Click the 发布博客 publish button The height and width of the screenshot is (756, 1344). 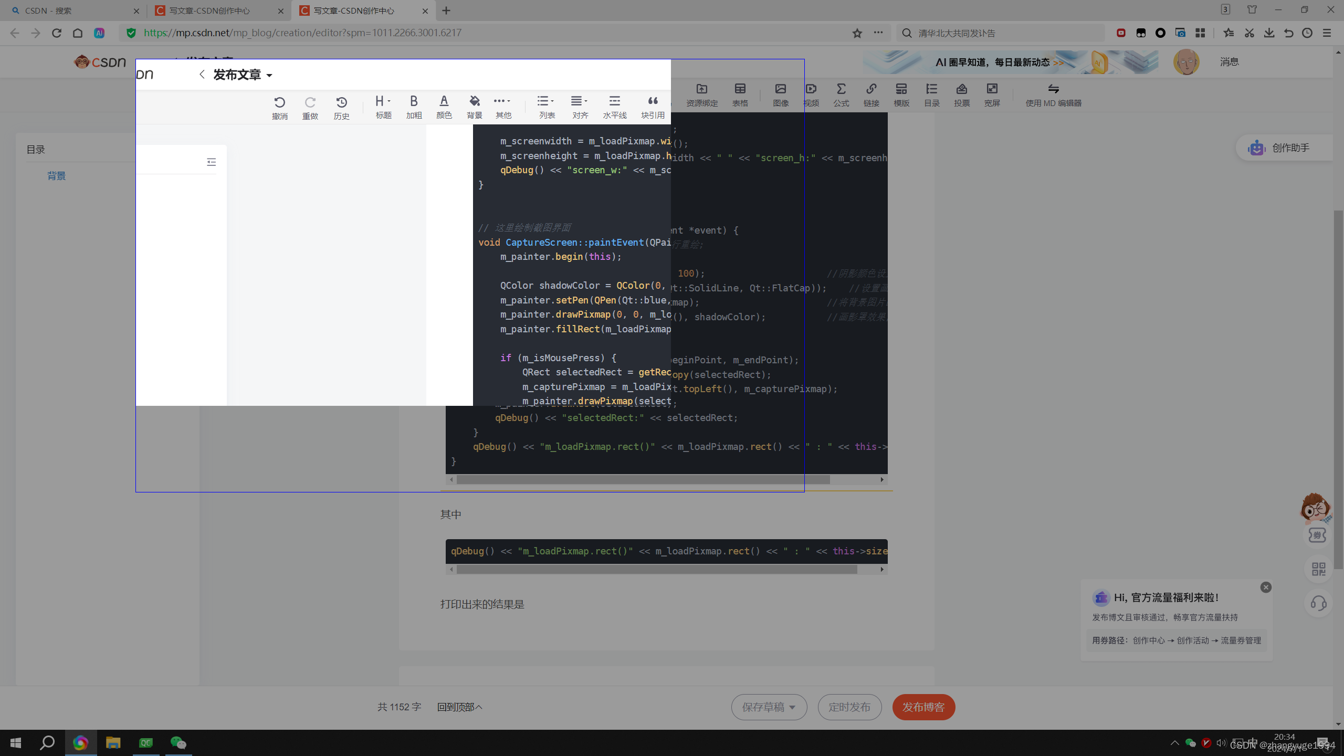click(x=923, y=707)
